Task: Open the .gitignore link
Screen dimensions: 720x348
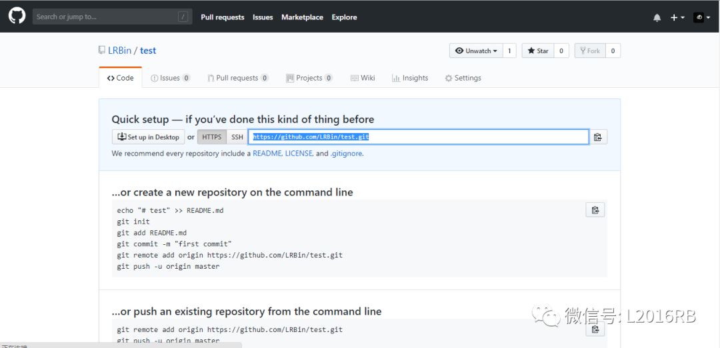Action: tap(346, 153)
